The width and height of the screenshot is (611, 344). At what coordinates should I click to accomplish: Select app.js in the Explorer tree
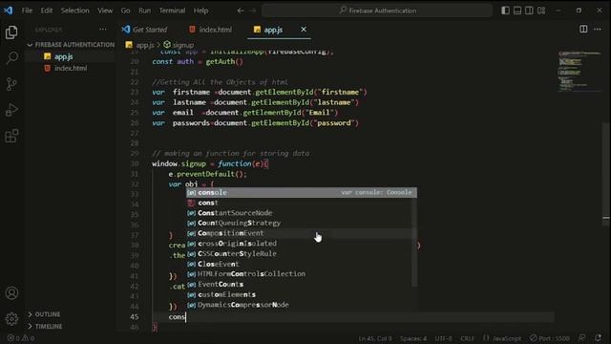pos(64,56)
